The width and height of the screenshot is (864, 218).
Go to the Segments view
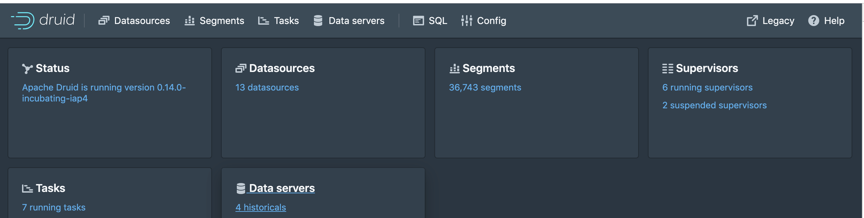214,21
